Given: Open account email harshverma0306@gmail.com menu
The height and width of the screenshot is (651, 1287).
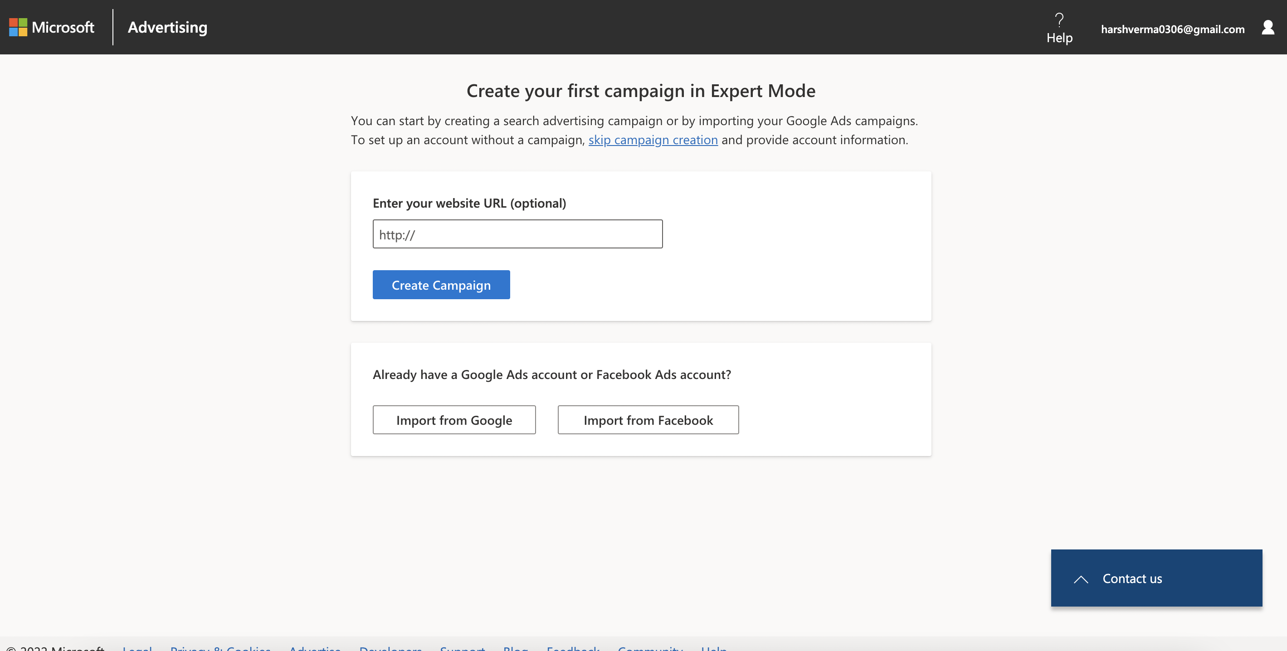Looking at the screenshot, I should (1172, 29).
